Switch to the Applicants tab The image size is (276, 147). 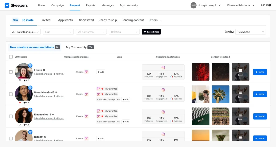pyautogui.click(x=65, y=20)
